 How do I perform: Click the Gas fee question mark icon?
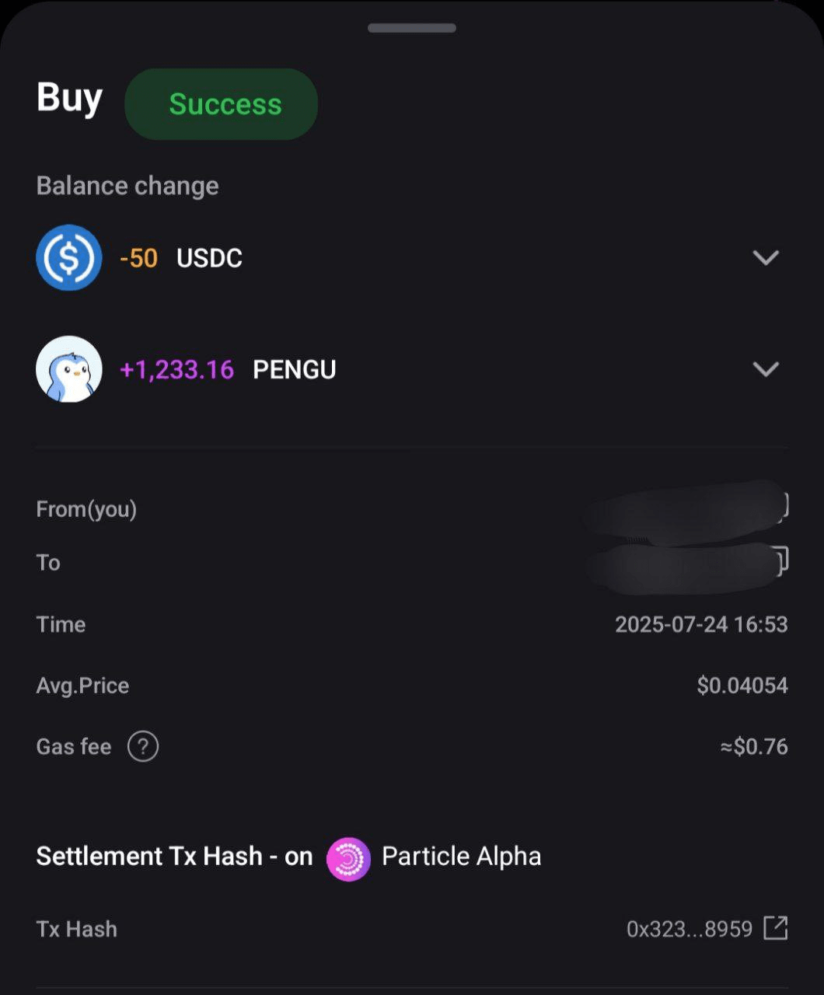pyautogui.click(x=143, y=747)
